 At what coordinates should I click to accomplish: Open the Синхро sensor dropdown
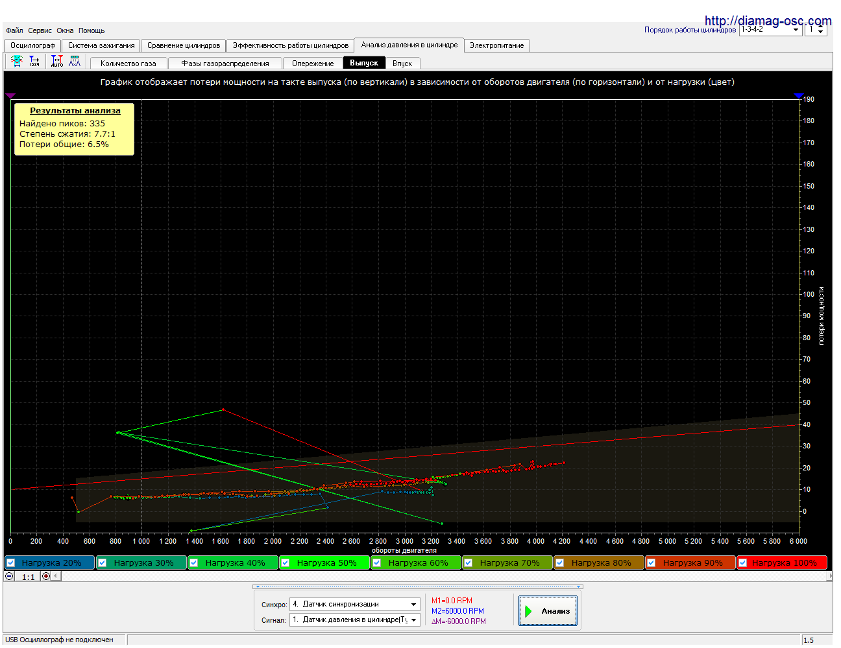click(354, 604)
